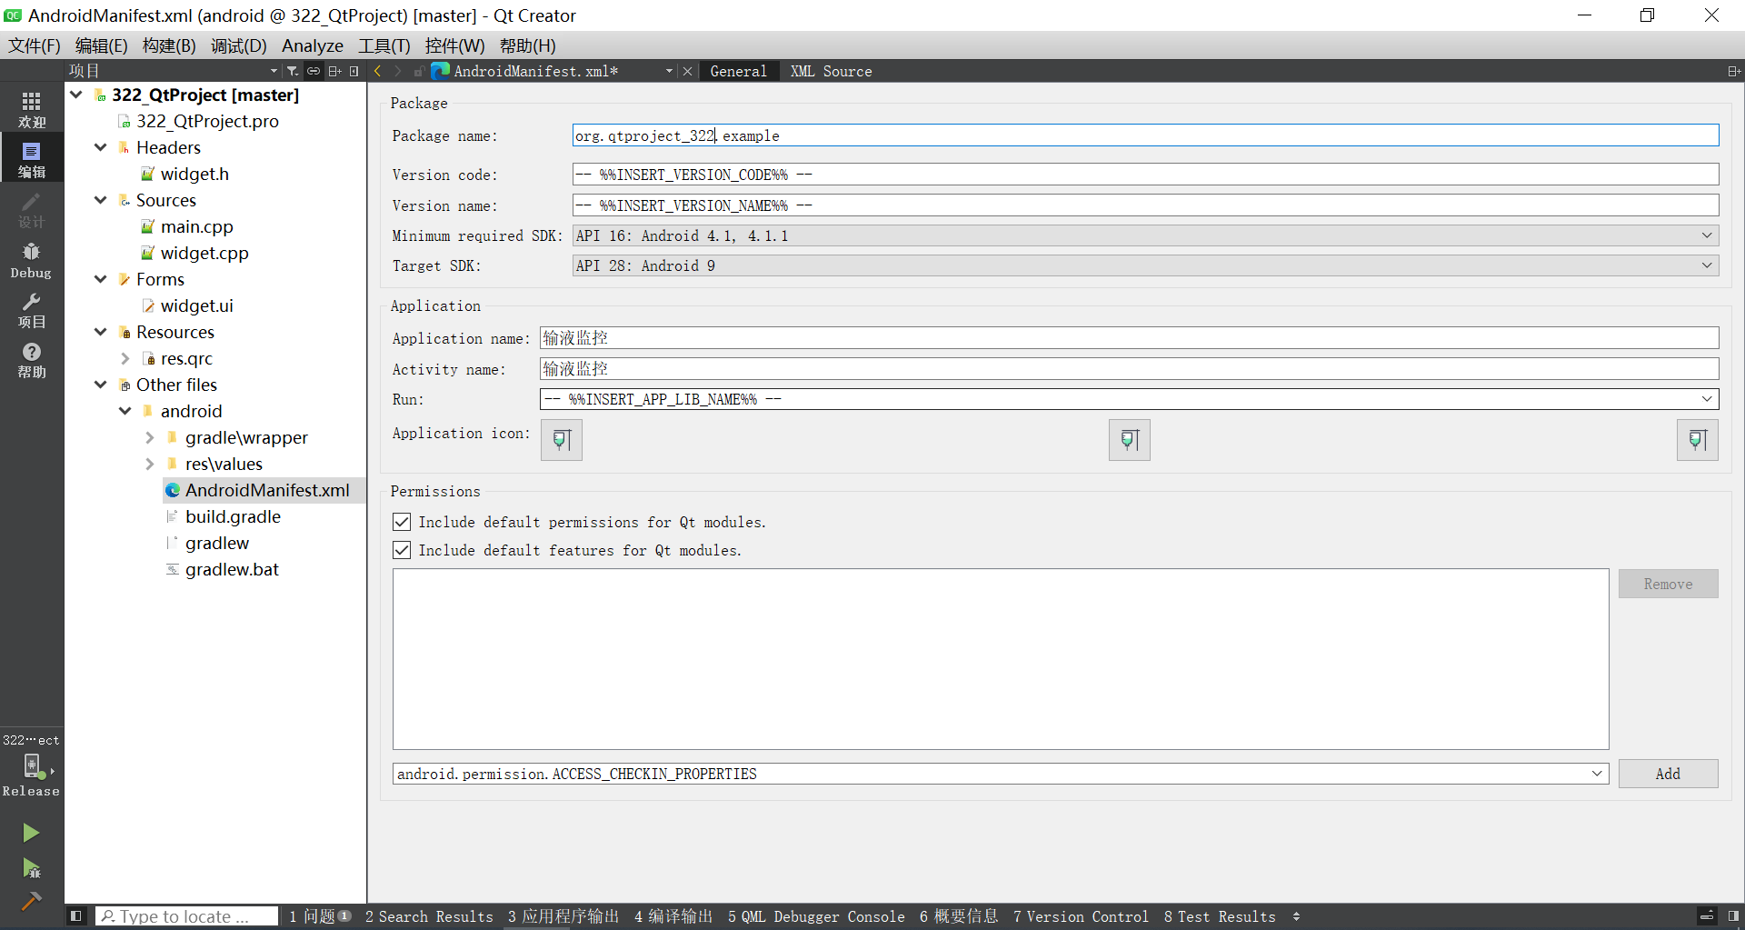Open the Run library dropdown
Screen dimensions: 1745x930
point(1129,399)
